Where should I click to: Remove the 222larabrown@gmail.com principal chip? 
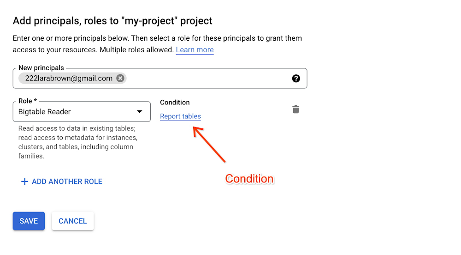(120, 78)
